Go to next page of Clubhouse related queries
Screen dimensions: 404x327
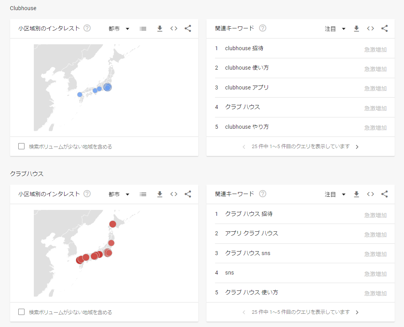(x=357, y=147)
